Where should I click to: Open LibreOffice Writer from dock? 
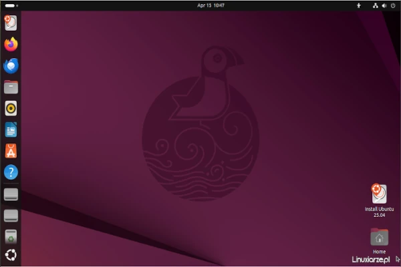point(11,129)
